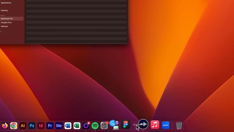The image size is (234, 132).
Task: Open the audio waveform app in Dock
Action: coord(143,124)
